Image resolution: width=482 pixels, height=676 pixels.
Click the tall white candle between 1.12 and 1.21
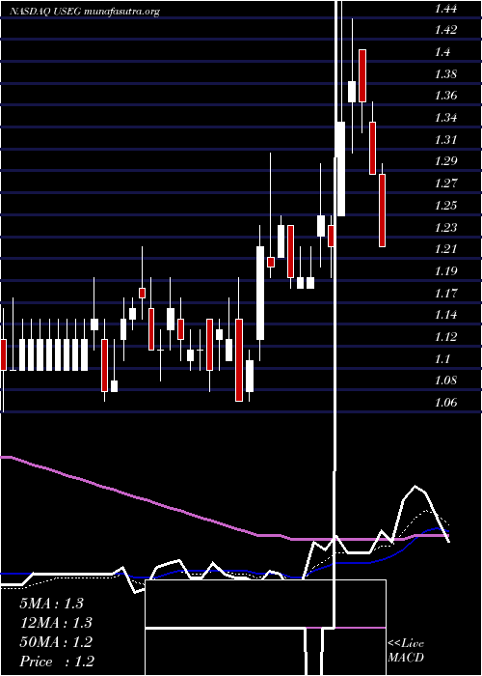260,294
